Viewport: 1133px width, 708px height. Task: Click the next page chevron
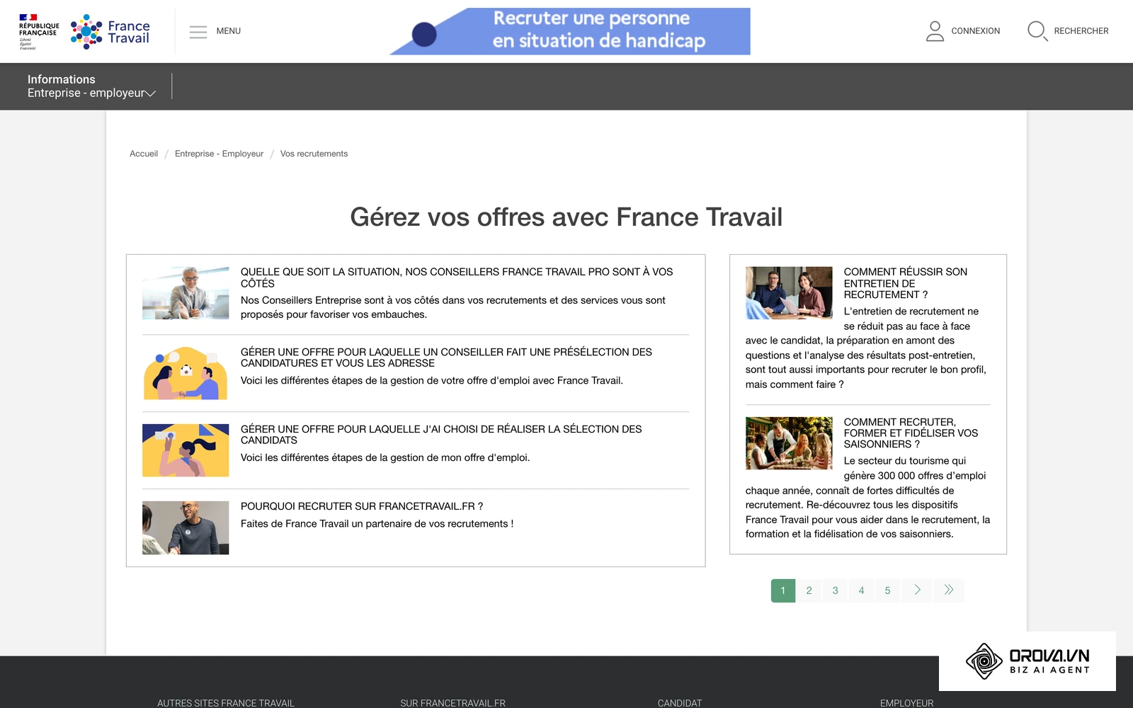pos(918,590)
